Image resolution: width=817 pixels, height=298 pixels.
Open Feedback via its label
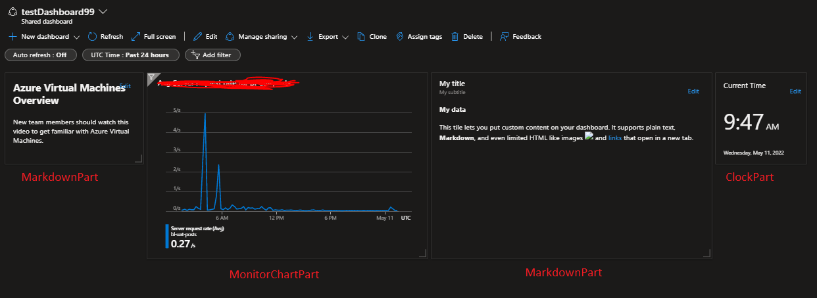[x=527, y=37]
